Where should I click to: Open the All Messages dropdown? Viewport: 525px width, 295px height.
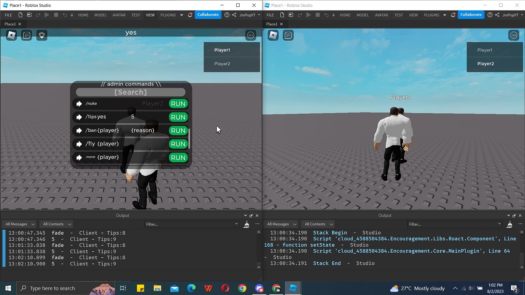tap(19, 224)
